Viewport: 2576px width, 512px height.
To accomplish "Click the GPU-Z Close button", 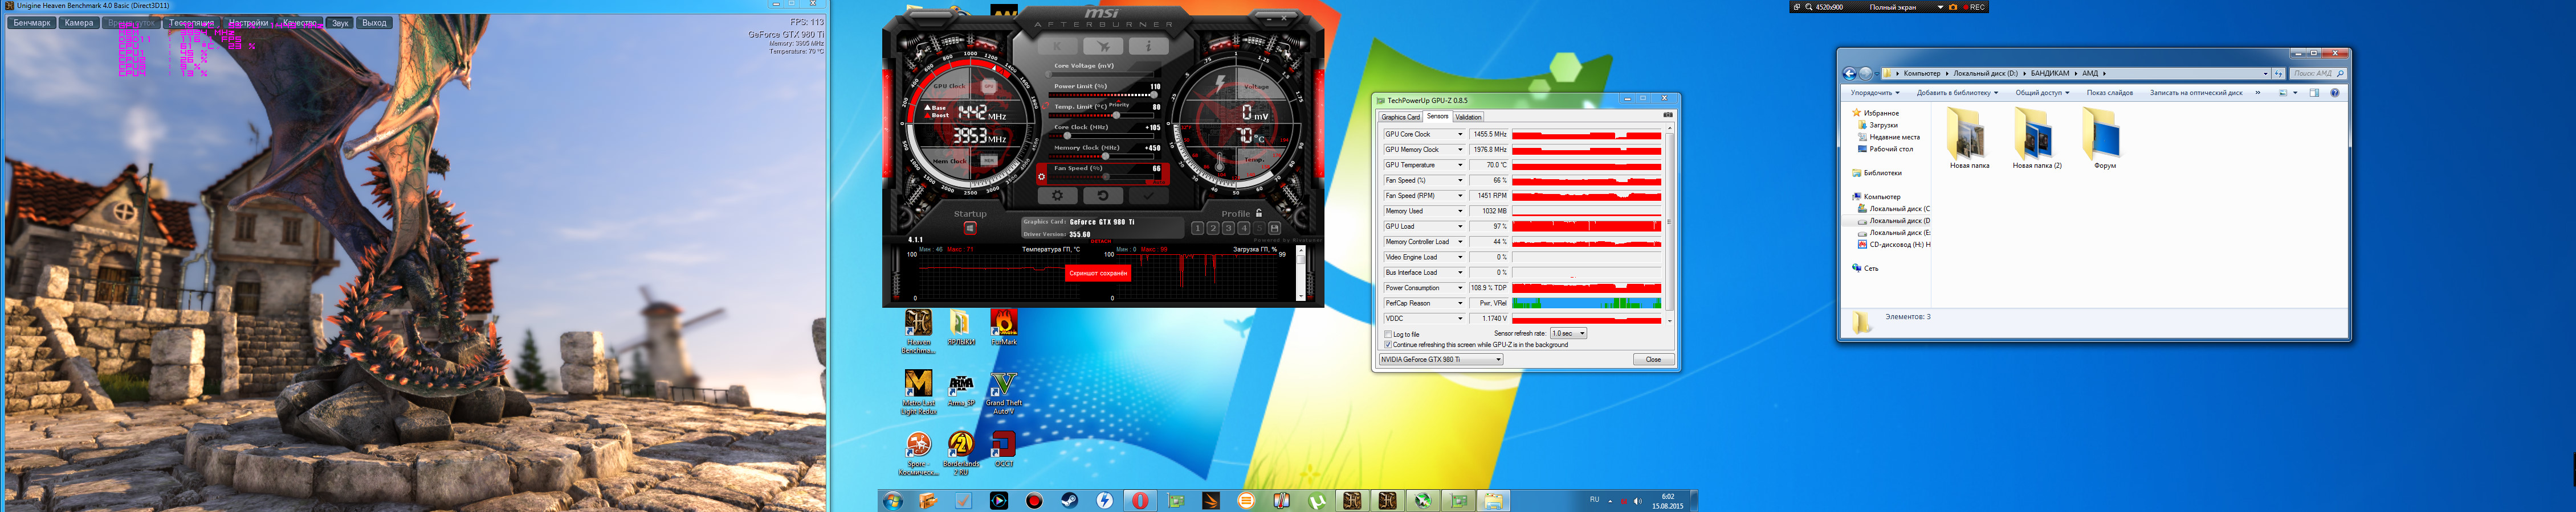I will [1653, 360].
